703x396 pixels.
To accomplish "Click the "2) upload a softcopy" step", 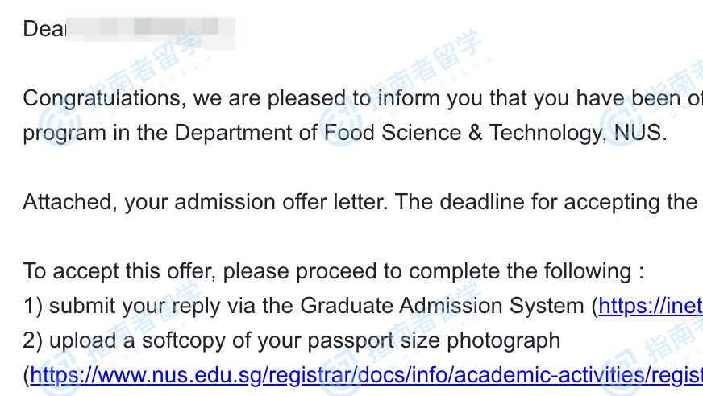I will pos(125,341).
